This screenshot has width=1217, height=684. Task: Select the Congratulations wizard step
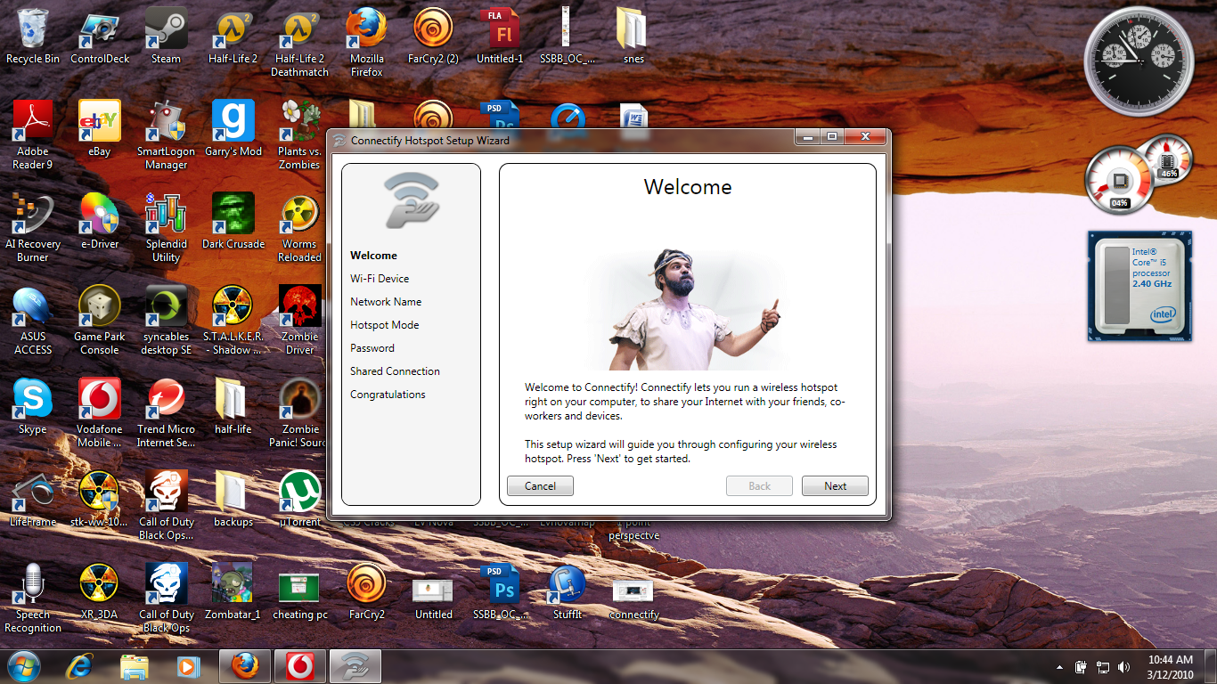pyautogui.click(x=388, y=395)
